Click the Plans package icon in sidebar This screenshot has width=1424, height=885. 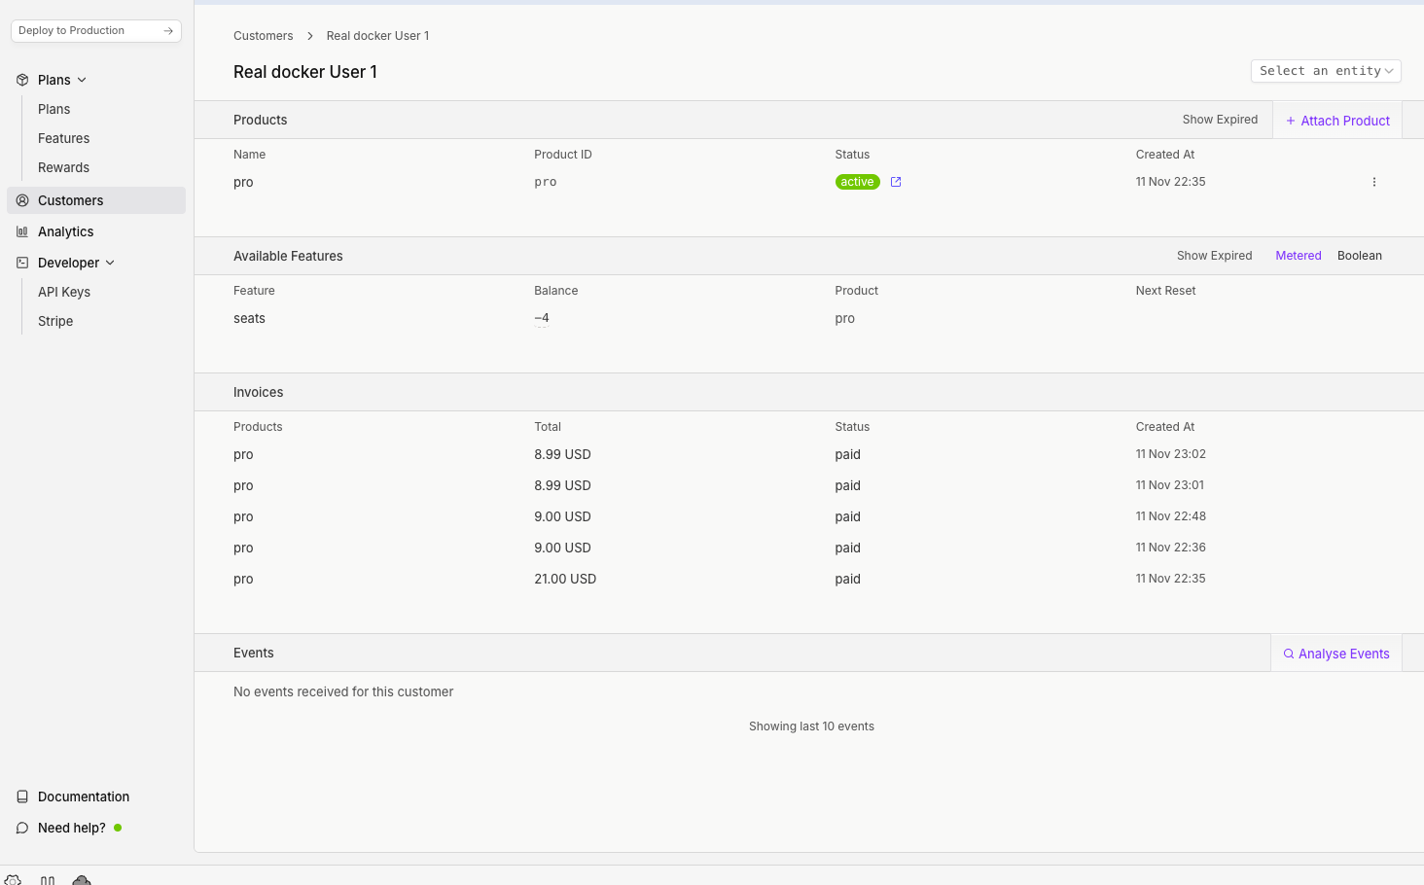click(22, 80)
